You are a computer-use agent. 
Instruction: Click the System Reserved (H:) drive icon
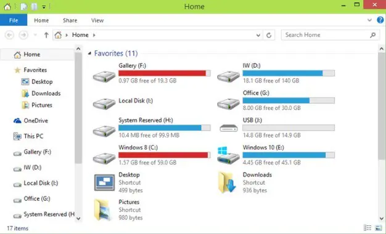pyautogui.click(x=104, y=131)
